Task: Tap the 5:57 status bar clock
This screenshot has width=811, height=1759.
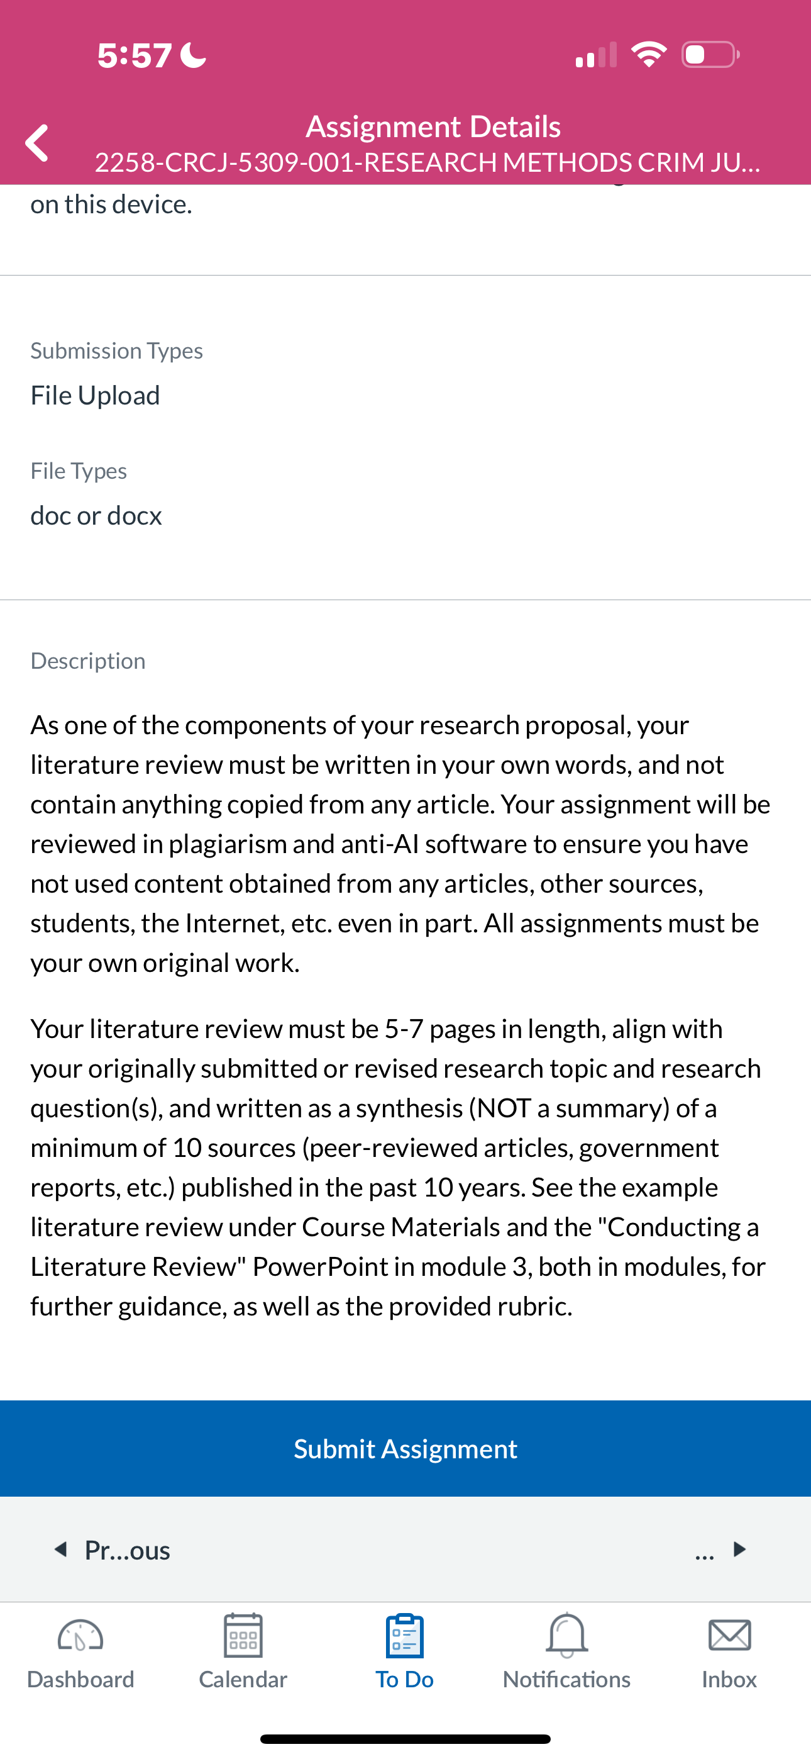Action: coord(135,55)
